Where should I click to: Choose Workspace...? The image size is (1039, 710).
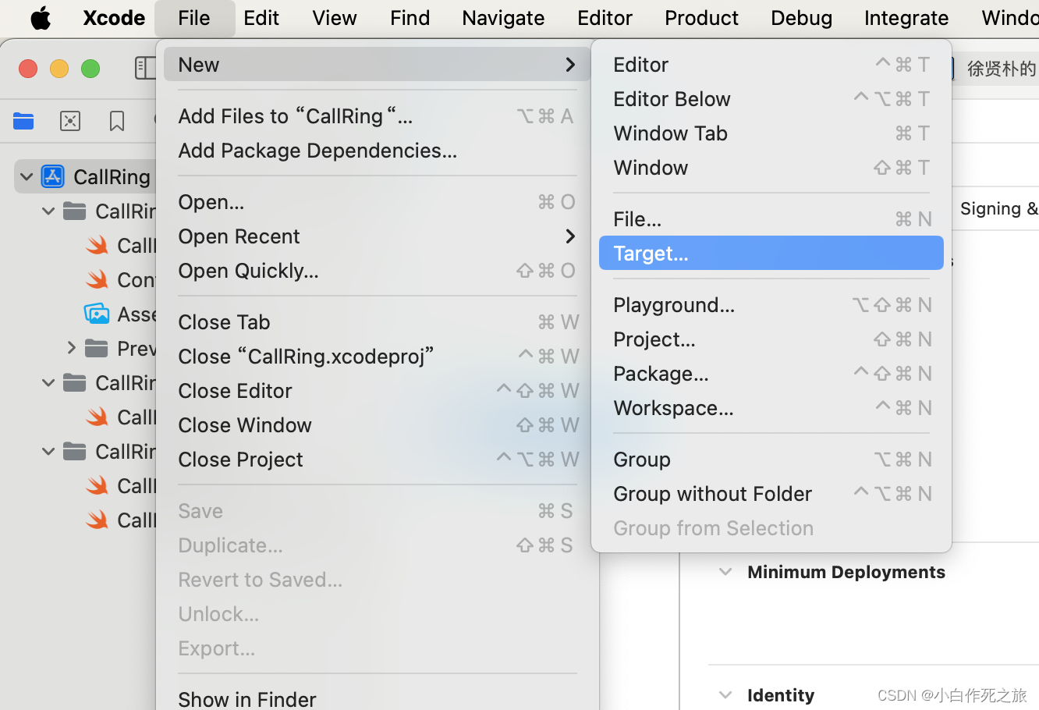tap(771, 408)
